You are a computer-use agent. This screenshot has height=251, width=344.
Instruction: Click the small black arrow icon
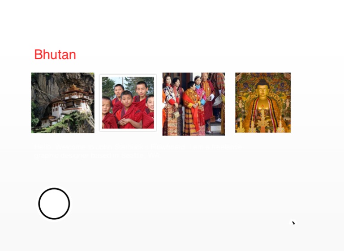point(293,223)
